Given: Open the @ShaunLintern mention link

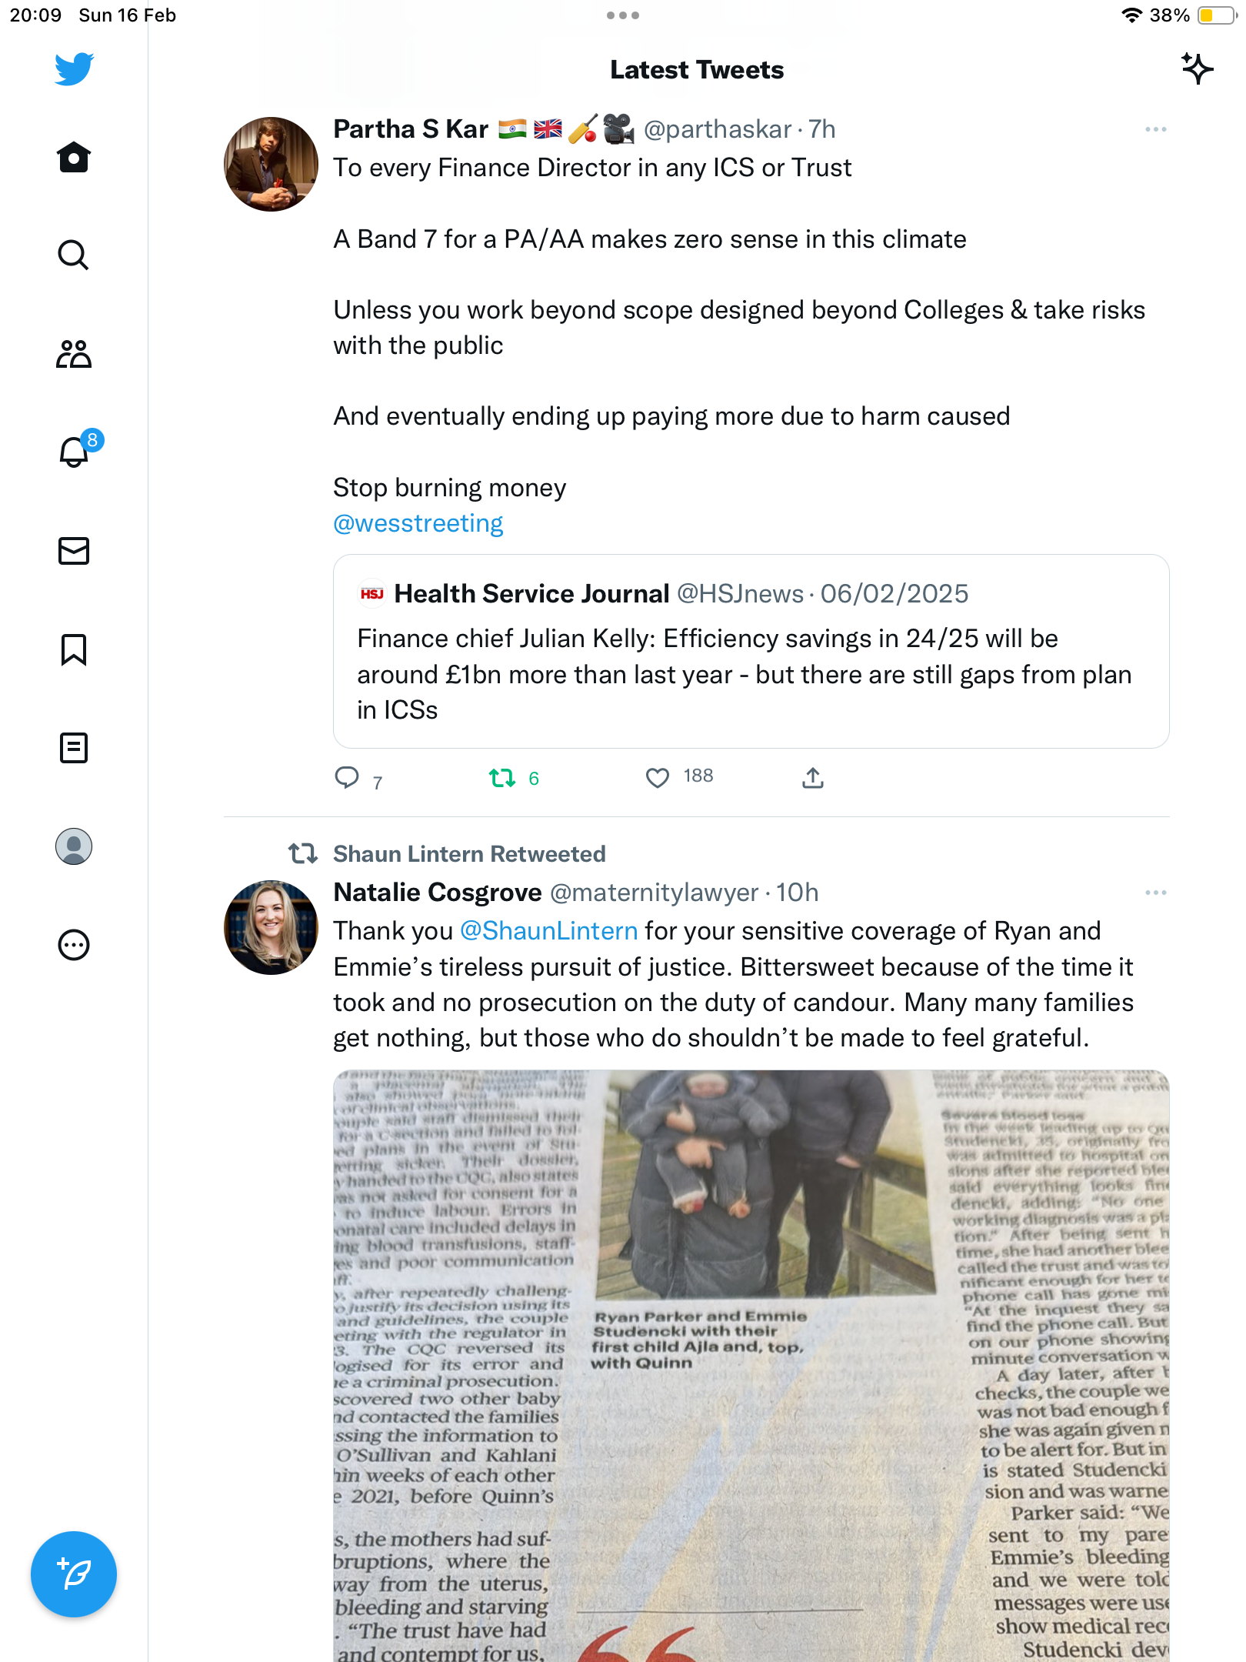Looking at the screenshot, I should (x=548, y=931).
